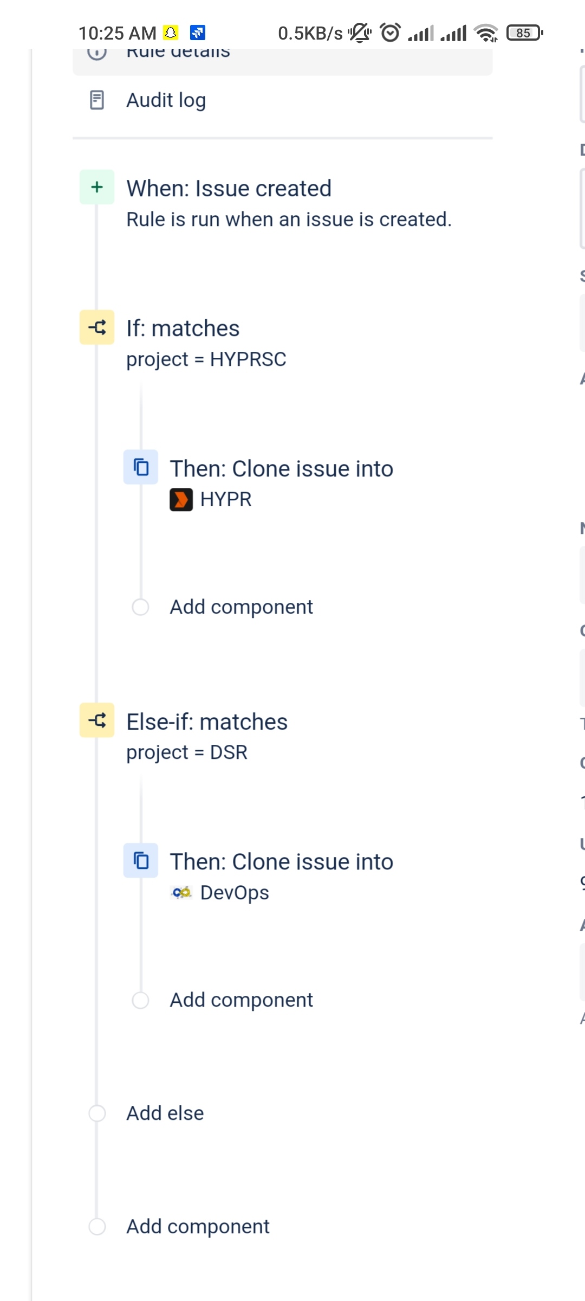Click the Add else link
585x1301 pixels.
[165, 1113]
